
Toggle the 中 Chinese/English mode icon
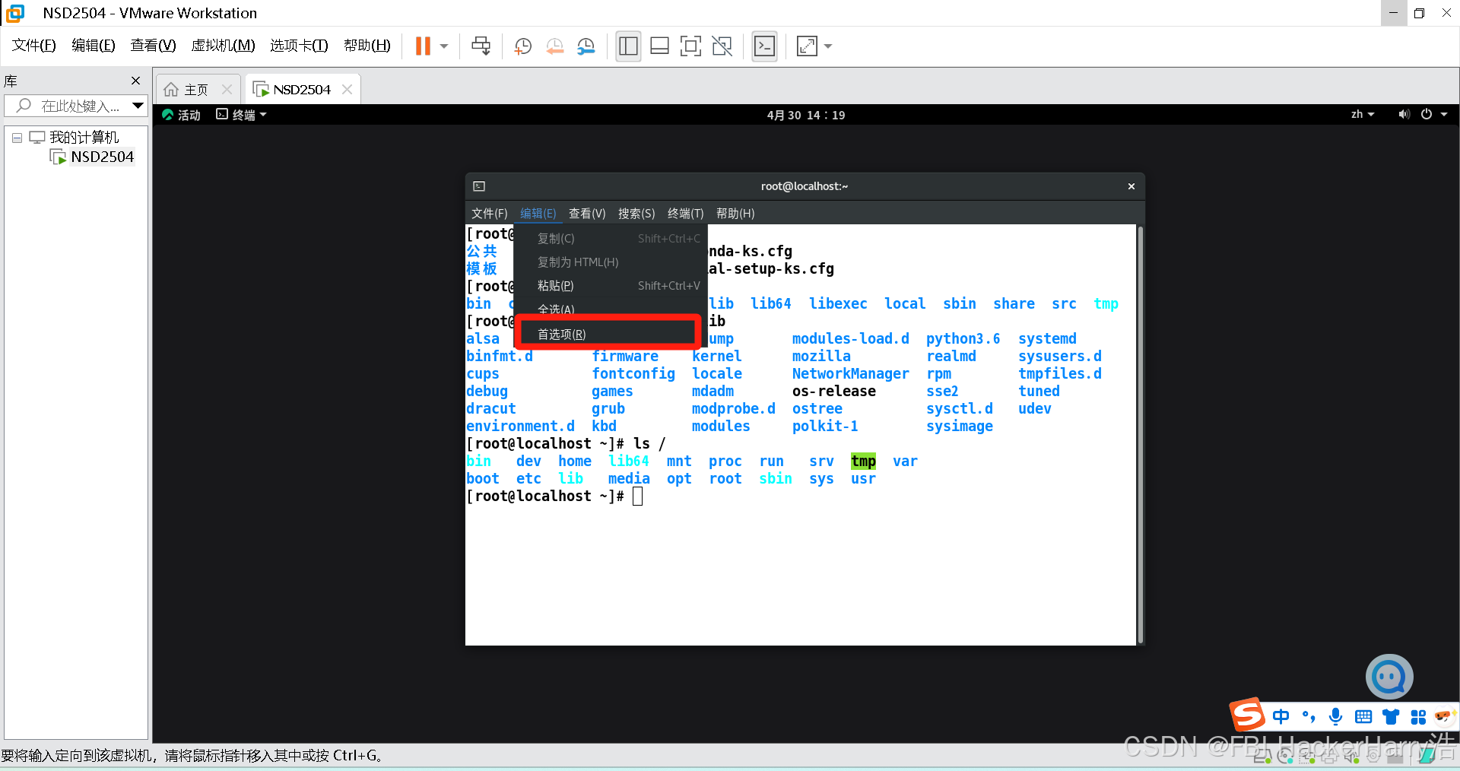point(1281,716)
